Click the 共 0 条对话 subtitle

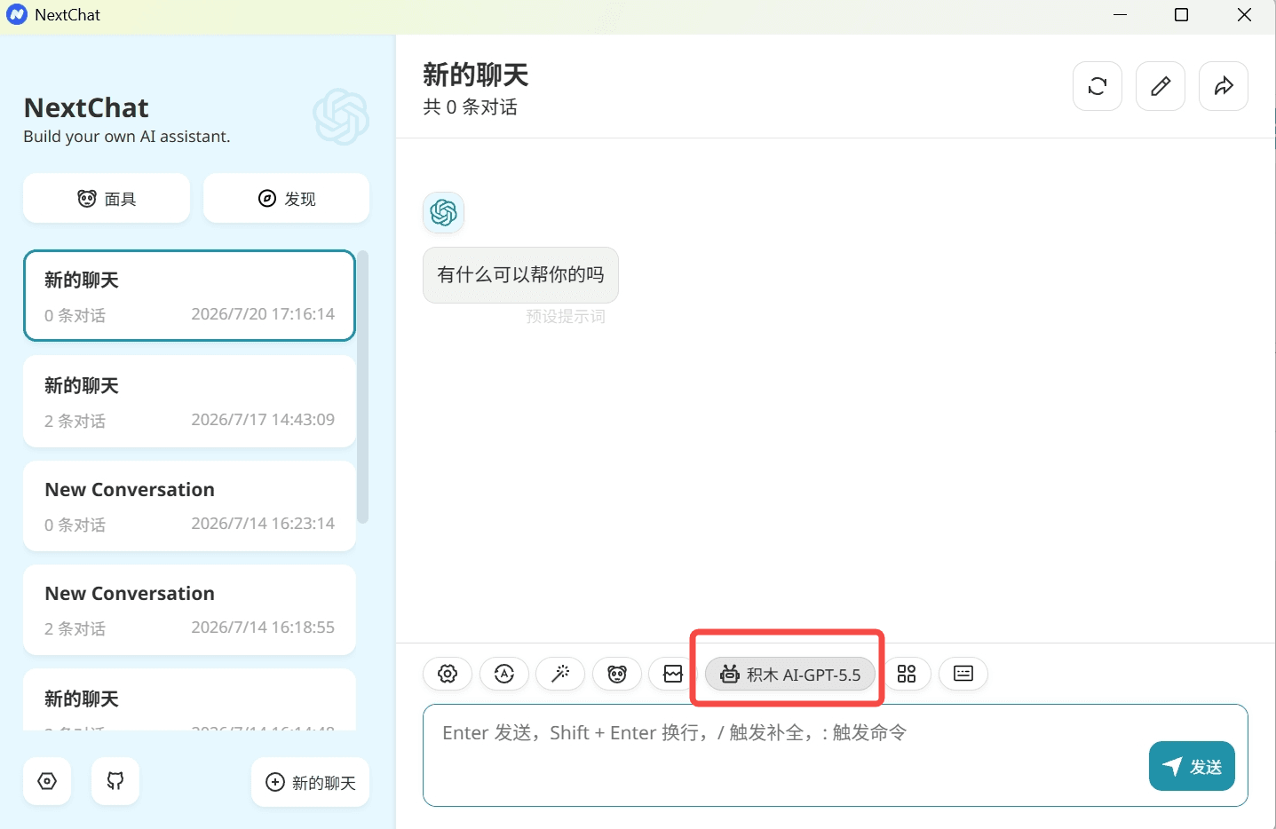pyautogui.click(x=471, y=107)
